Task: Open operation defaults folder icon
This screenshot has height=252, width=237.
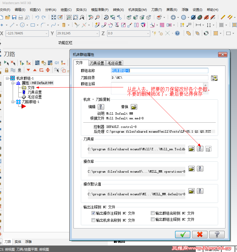Action: [x=192, y=191]
